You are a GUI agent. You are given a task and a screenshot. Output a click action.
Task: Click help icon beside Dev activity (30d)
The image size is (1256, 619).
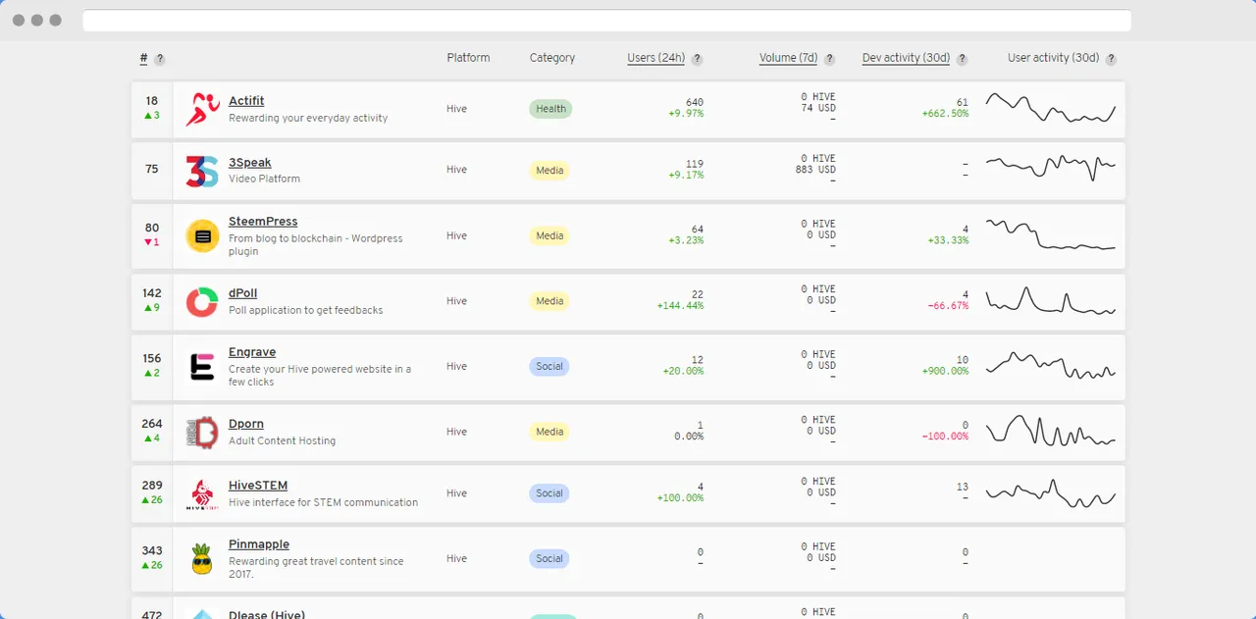tap(963, 59)
